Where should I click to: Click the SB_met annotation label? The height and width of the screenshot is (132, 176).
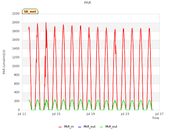[x=30, y=12]
